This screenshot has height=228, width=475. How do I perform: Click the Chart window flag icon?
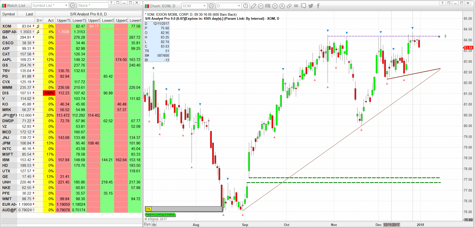coord(147,6)
